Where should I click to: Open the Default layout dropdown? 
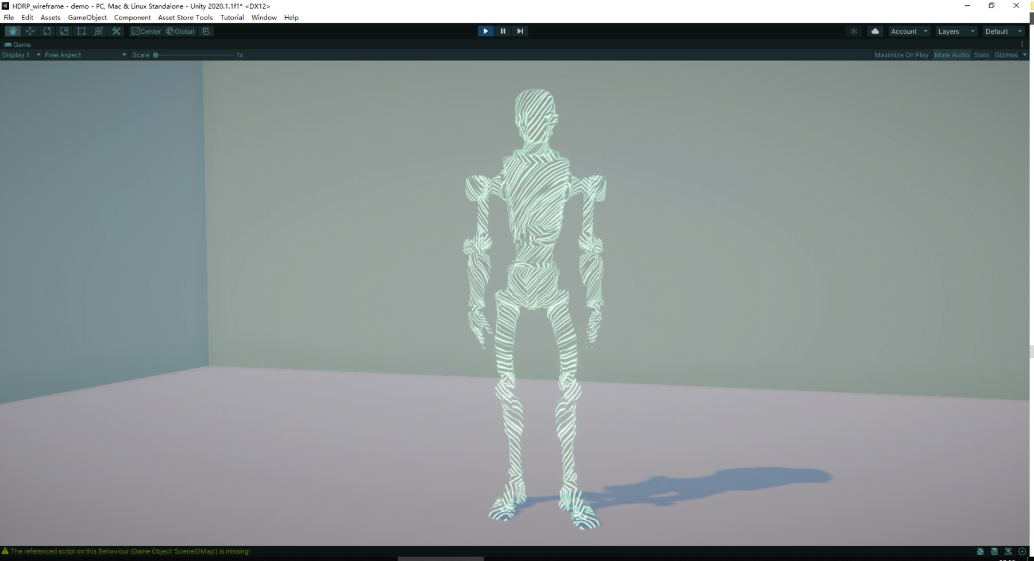(1003, 31)
